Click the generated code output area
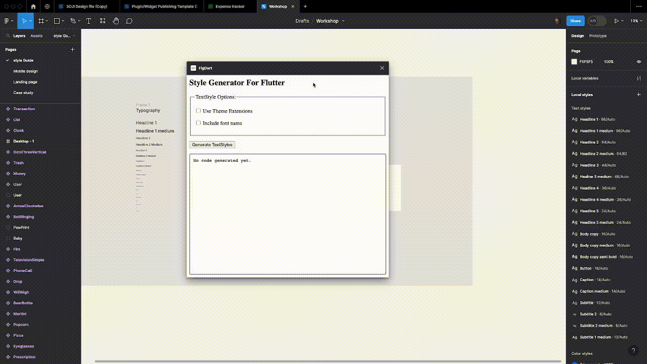Viewport: 647px width, 364px height. point(288,214)
